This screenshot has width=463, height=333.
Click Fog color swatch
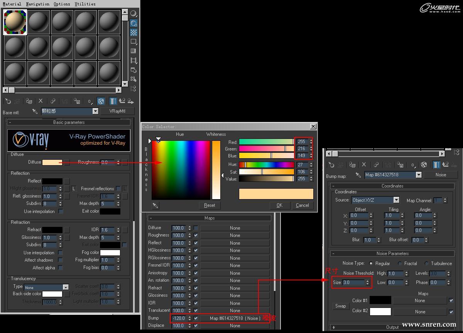coord(110,253)
